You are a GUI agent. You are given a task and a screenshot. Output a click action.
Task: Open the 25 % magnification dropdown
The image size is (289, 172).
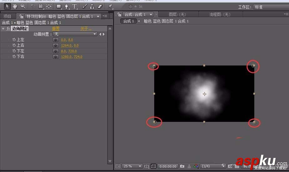[132, 166]
